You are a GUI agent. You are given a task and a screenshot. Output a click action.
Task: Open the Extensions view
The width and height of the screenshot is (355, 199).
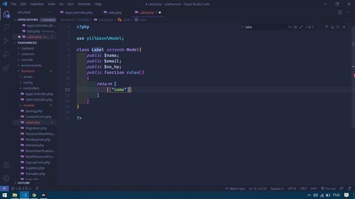click(x=6, y=68)
